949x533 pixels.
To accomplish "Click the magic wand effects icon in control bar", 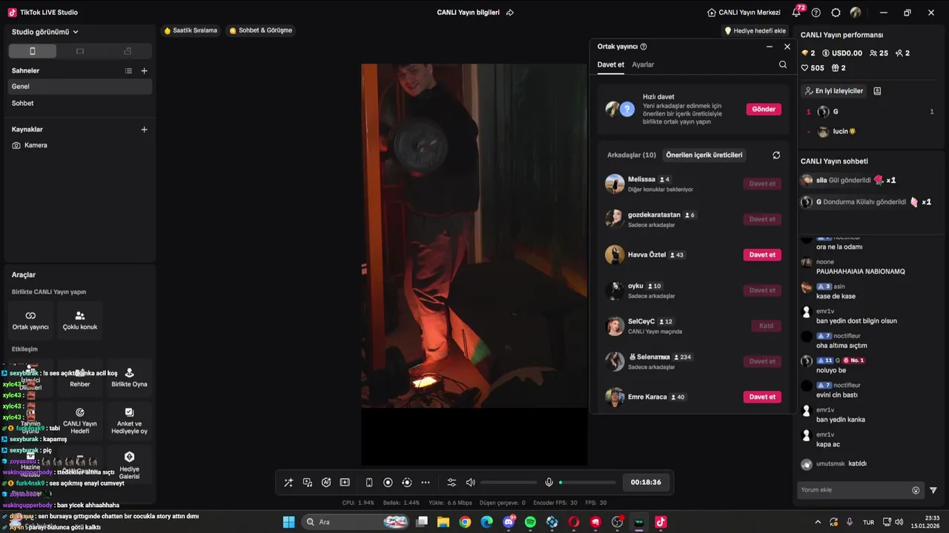I will point(288,483).
